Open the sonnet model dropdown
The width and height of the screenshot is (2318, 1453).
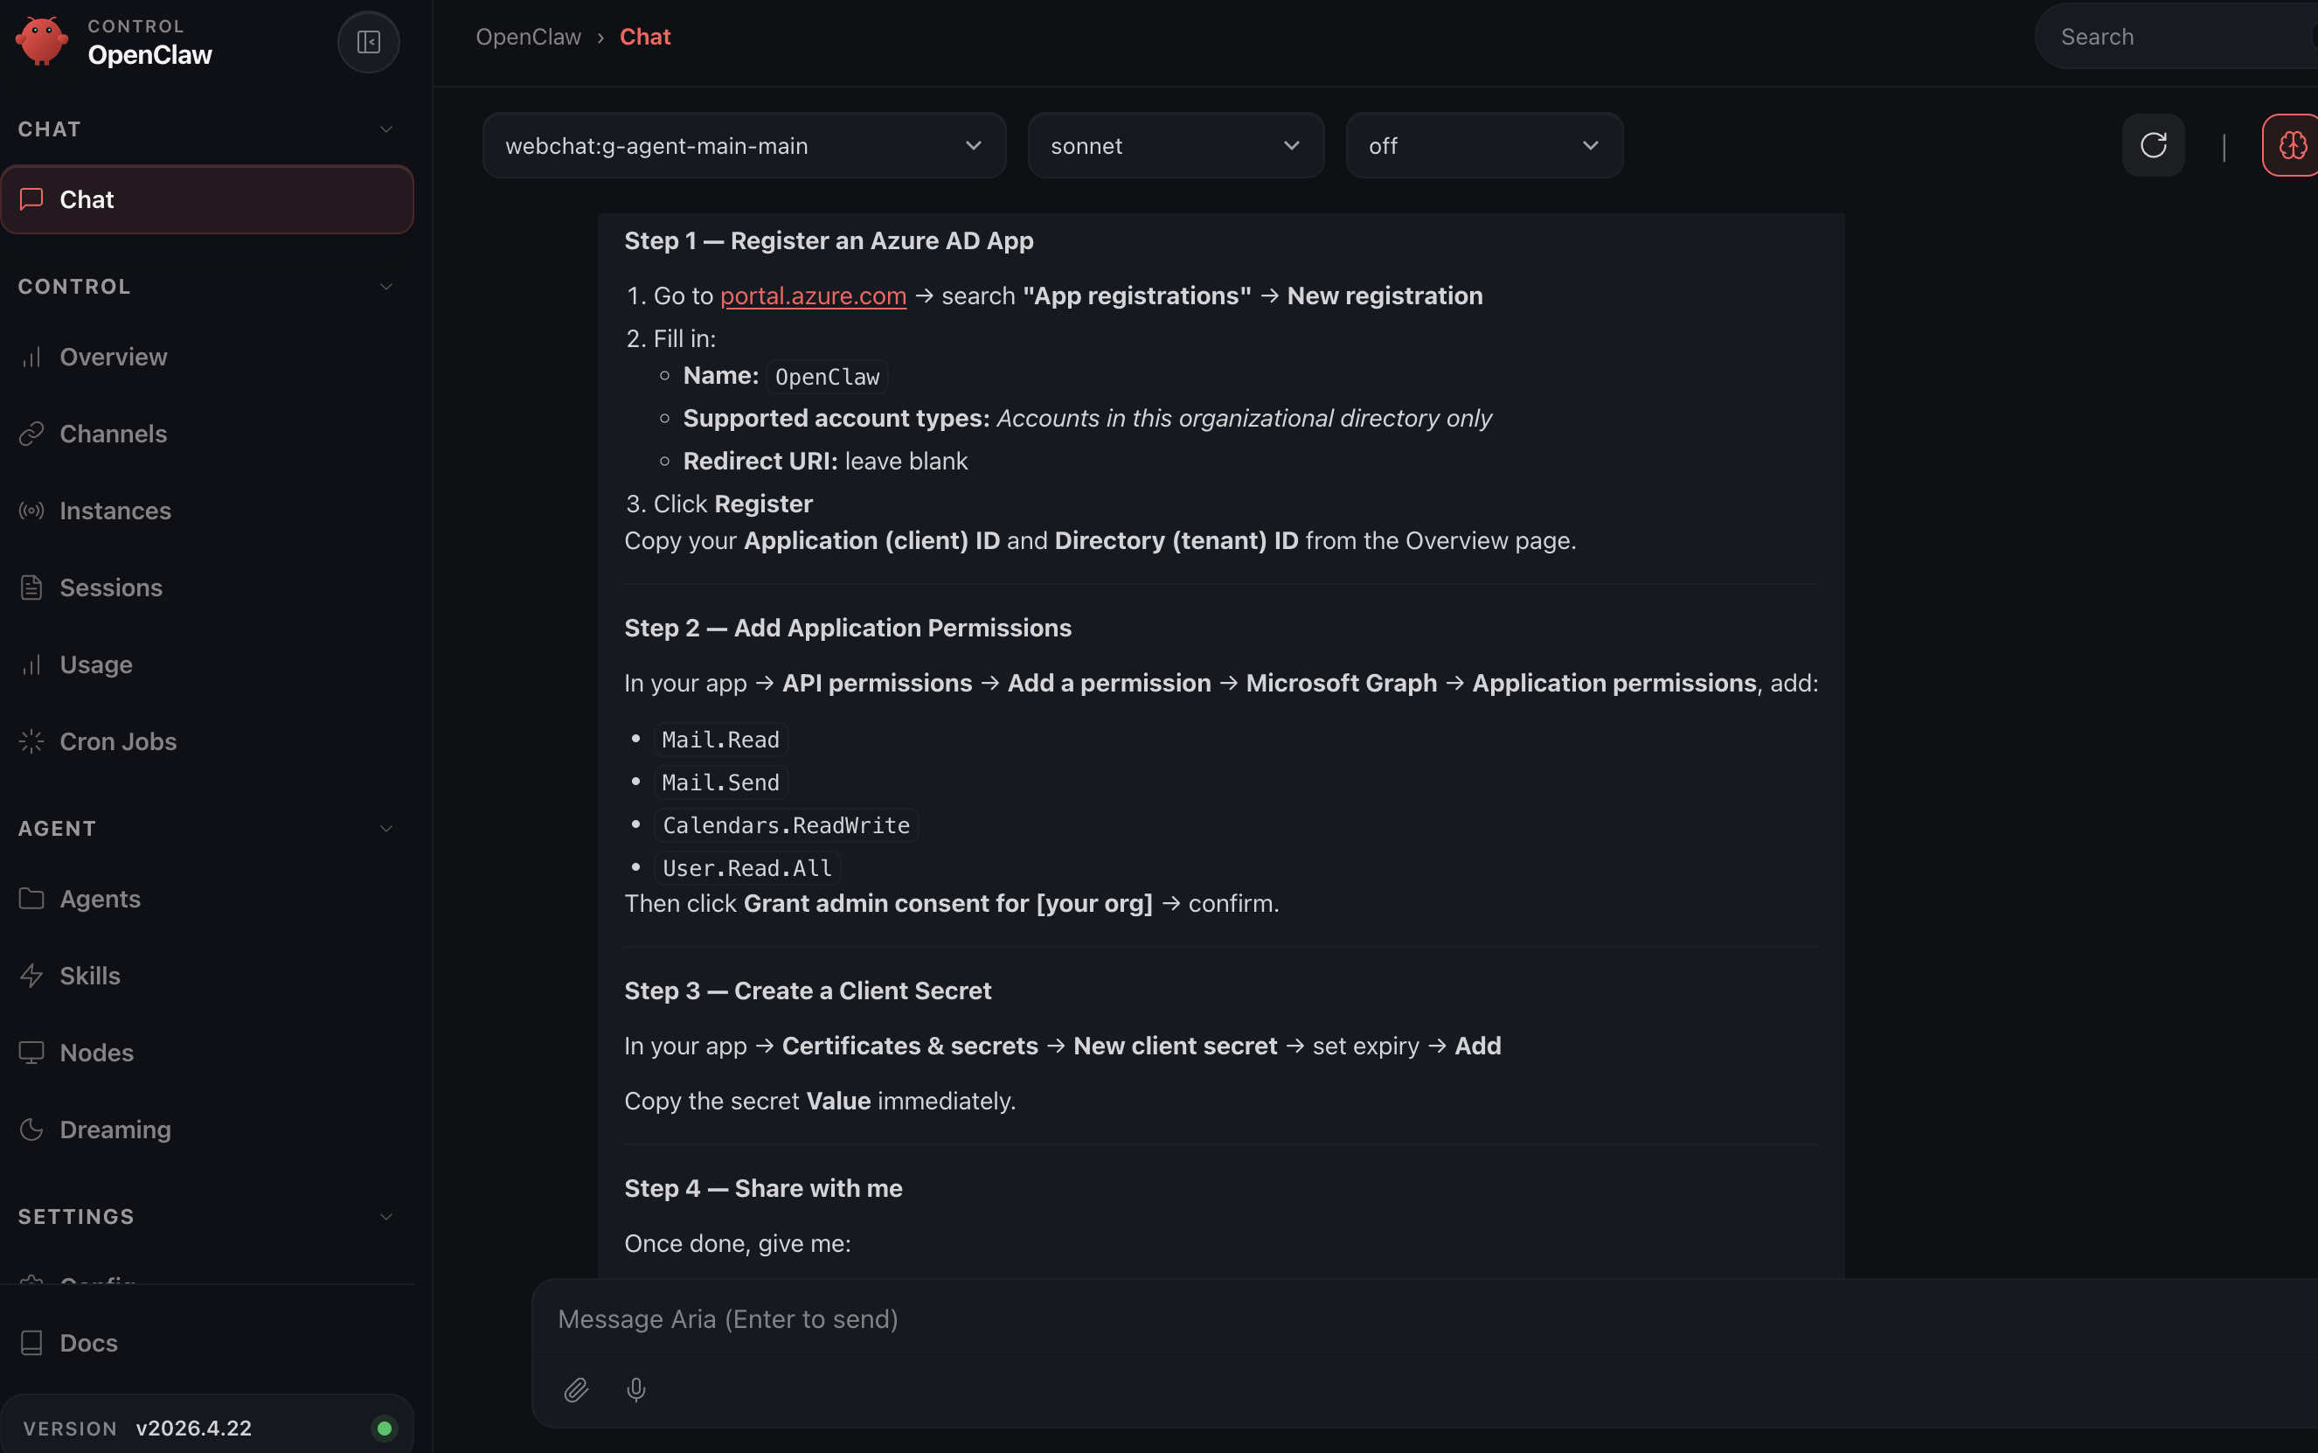click(1175, 146)
